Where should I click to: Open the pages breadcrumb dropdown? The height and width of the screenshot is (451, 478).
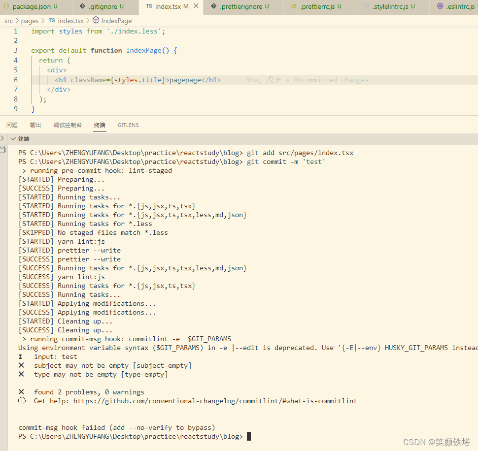coord(30,21)
